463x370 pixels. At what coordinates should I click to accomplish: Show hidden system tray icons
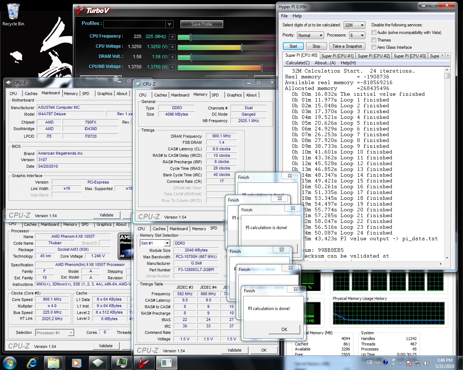pos(400,363)
